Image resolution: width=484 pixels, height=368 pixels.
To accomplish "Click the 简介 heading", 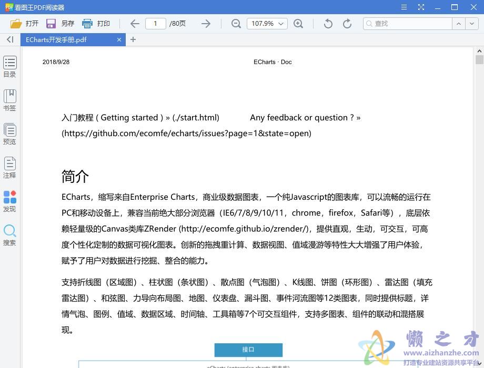I will [x=75, y=177].
